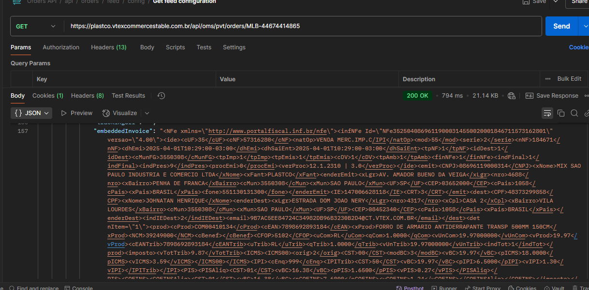The width and height of the screenshot is (589, 290).
Task: Open the response Headers (8) tab
Action: click(88, 96)
